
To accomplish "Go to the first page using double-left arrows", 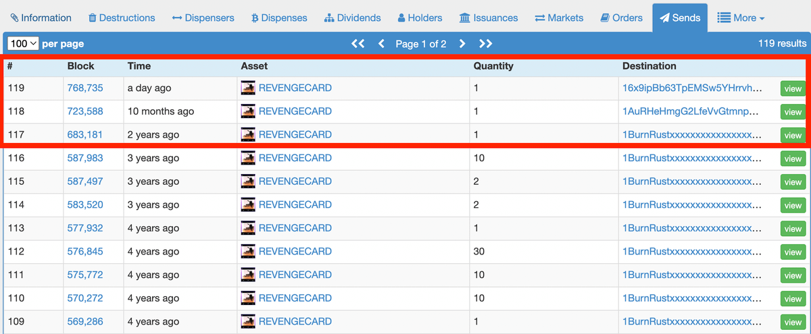I will tap(358, 44).
